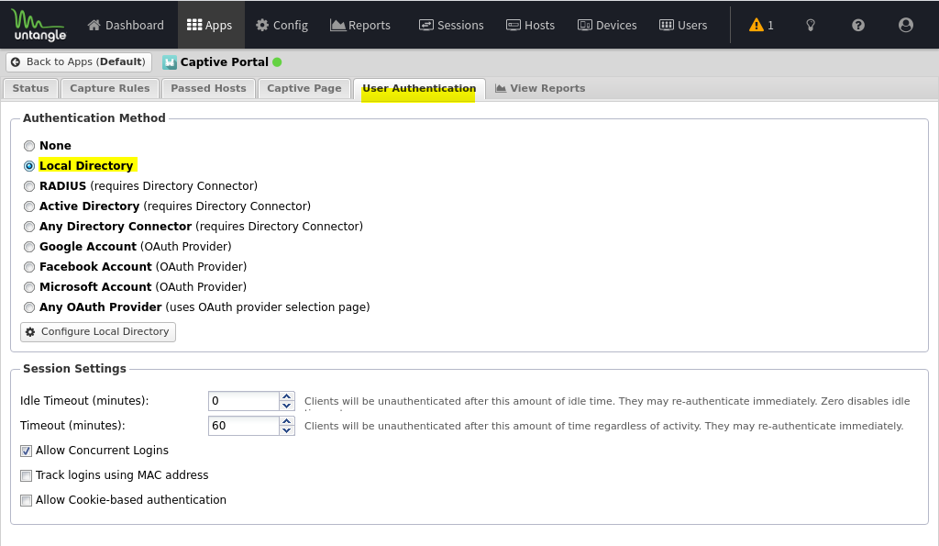Open the Users view
The height and width of the screenshot is (546, 939).
point(683,25)
